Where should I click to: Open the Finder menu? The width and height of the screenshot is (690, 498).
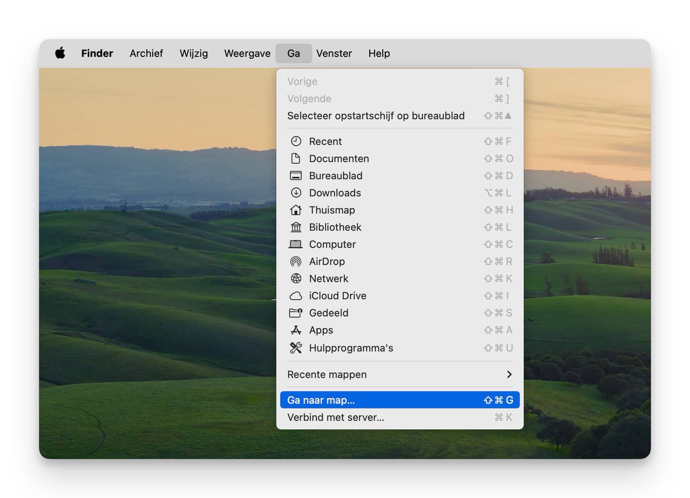coord(97,53)
